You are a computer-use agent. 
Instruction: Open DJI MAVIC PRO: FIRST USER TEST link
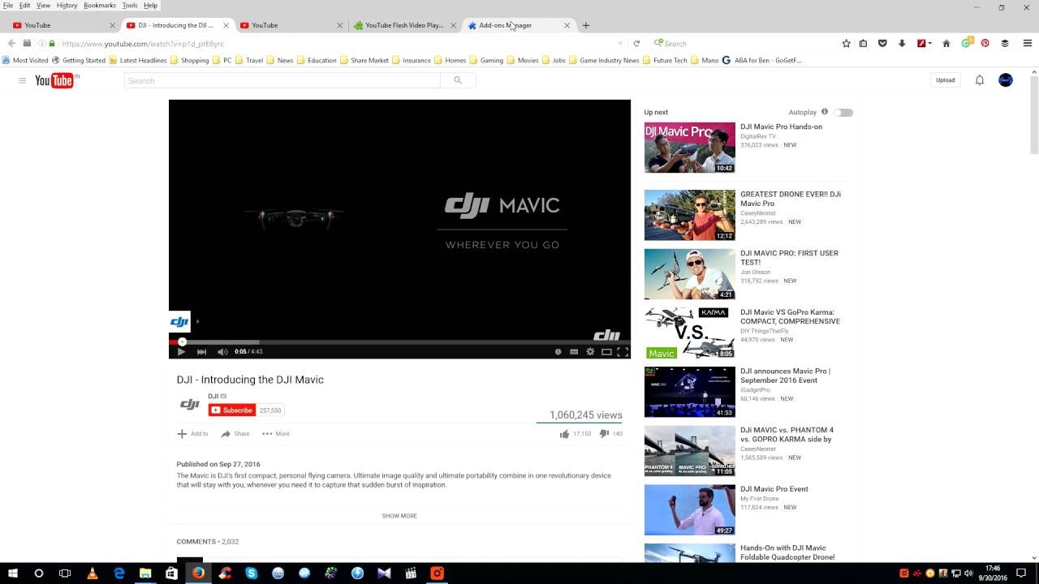point(789,258)
